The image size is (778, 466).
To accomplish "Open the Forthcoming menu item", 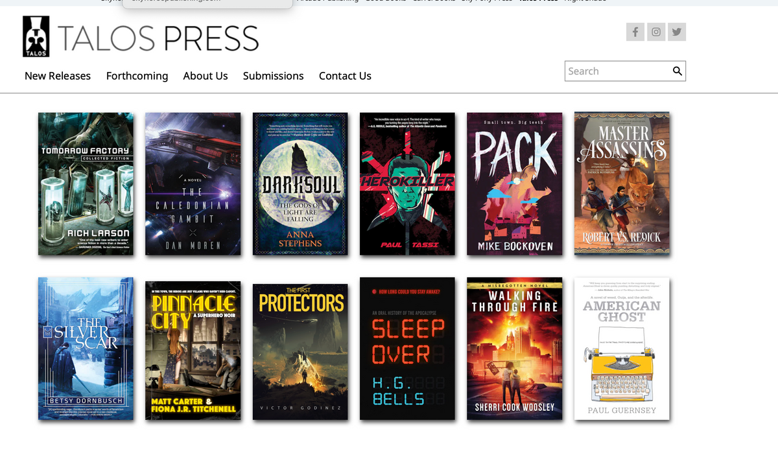I will click(x=137, y=76).
